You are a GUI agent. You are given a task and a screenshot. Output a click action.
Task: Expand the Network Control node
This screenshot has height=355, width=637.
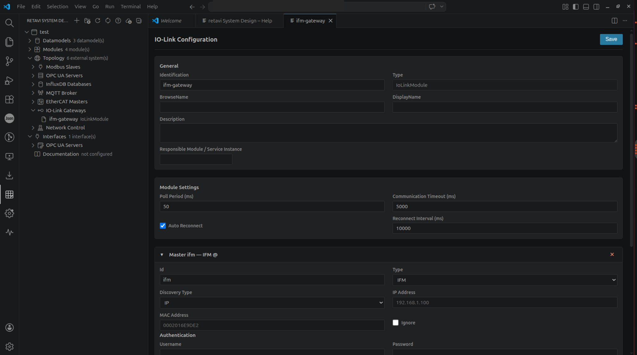pyautogui.click(x=33, y=128)
